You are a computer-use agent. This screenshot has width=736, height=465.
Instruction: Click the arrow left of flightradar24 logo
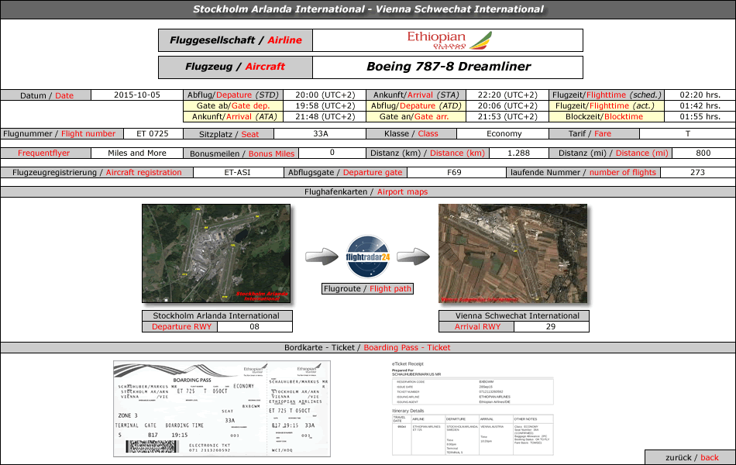pos(322,257)
